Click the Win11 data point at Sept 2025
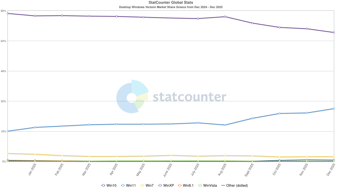This screenshot has width=343, height=193. (252, 118)
